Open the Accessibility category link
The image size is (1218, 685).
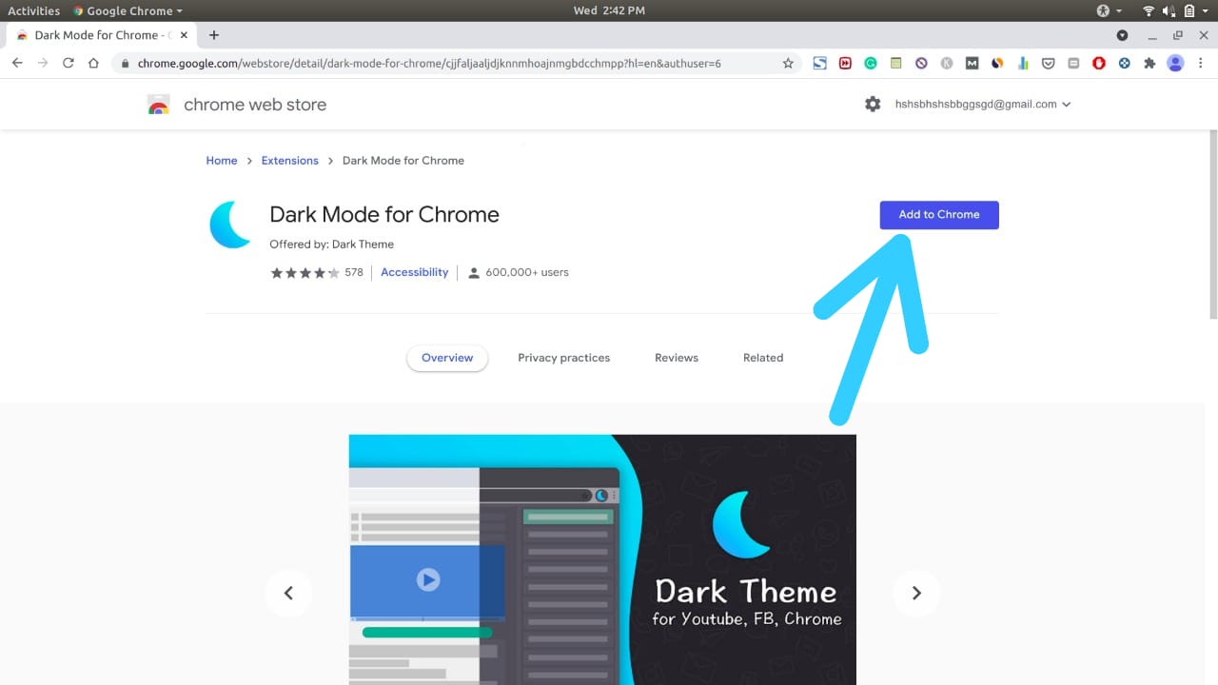[x=414, y=272]
